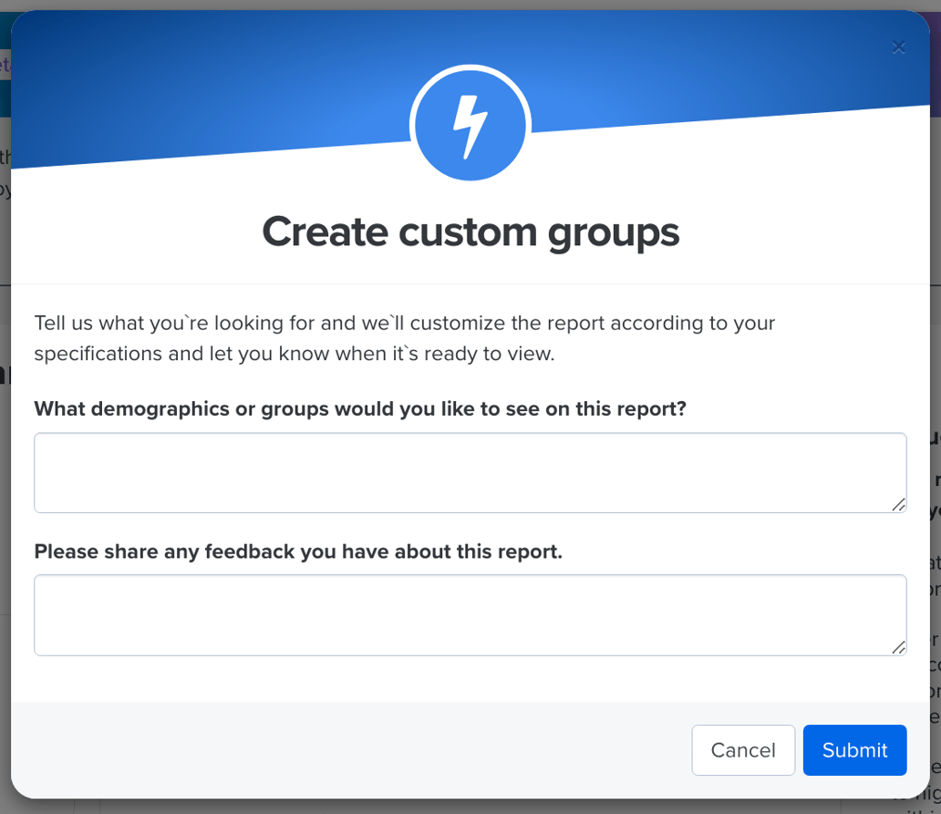Click resize handle of demographics text box

point(898,504)
